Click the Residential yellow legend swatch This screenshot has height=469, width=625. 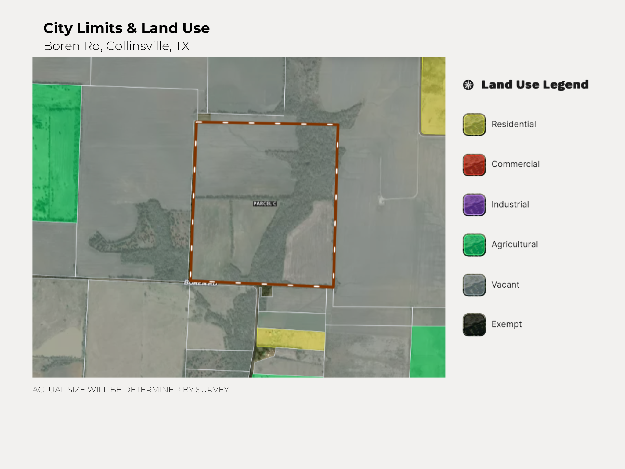tap(474, 125)
